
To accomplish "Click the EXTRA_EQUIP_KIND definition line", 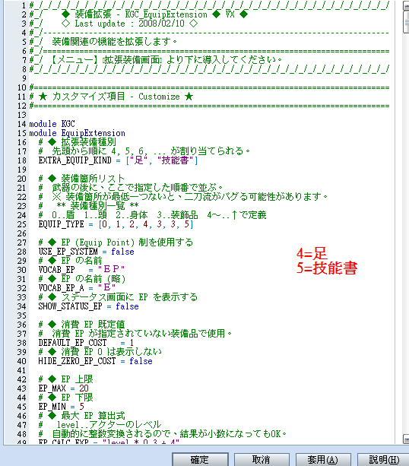I will [x=118, y=160].
